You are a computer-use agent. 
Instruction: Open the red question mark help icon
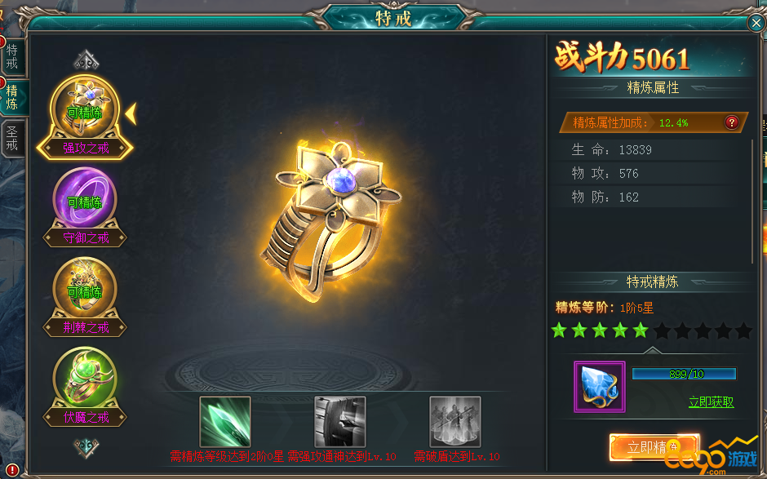731,122
